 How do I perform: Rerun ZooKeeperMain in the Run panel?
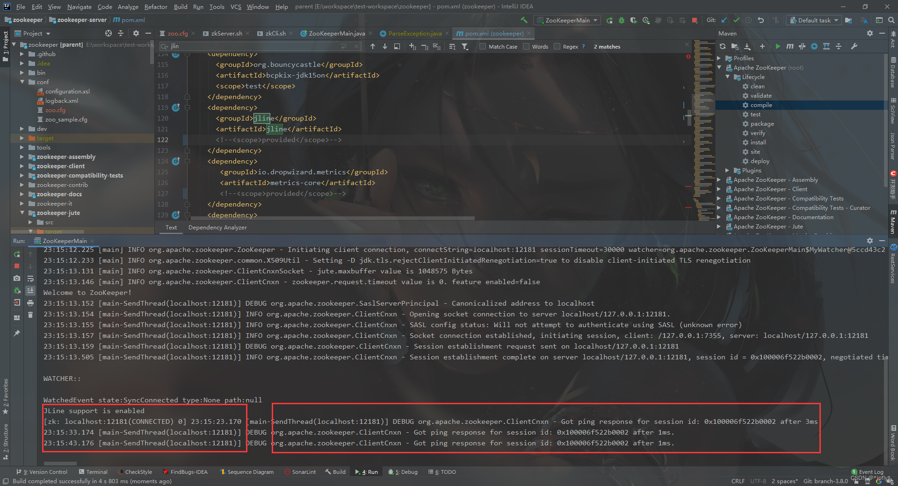pos(17,254)
